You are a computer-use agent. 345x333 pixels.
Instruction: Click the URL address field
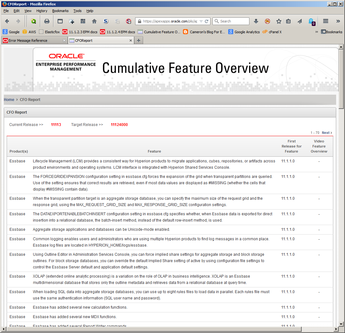(x=170, y=21)
